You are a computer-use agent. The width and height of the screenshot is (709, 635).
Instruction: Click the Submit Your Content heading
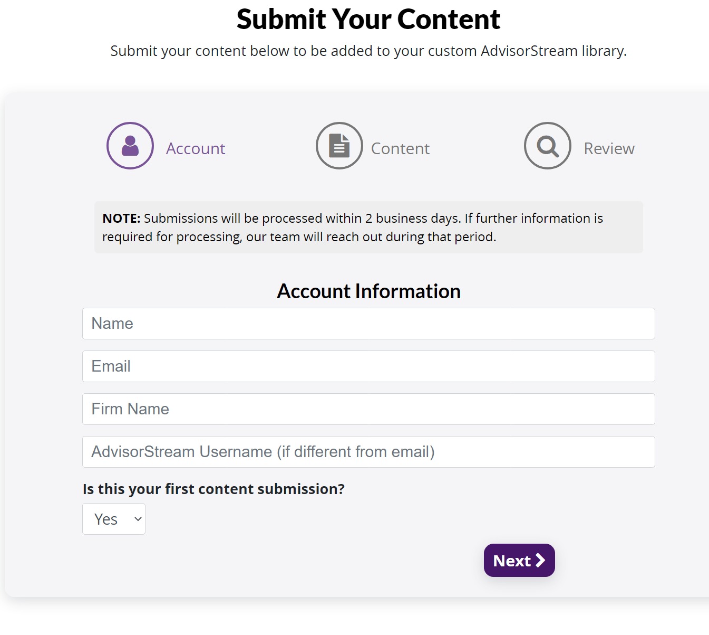coord(368,20)
